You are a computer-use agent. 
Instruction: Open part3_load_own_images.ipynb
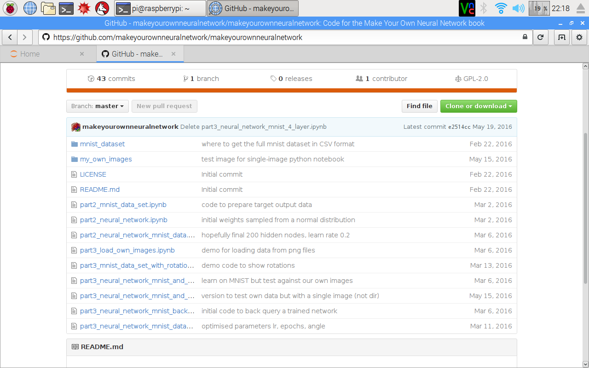tap(127, 250)
